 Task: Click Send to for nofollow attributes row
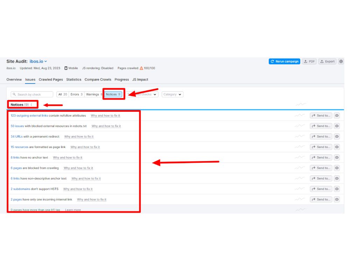point(321,115)
